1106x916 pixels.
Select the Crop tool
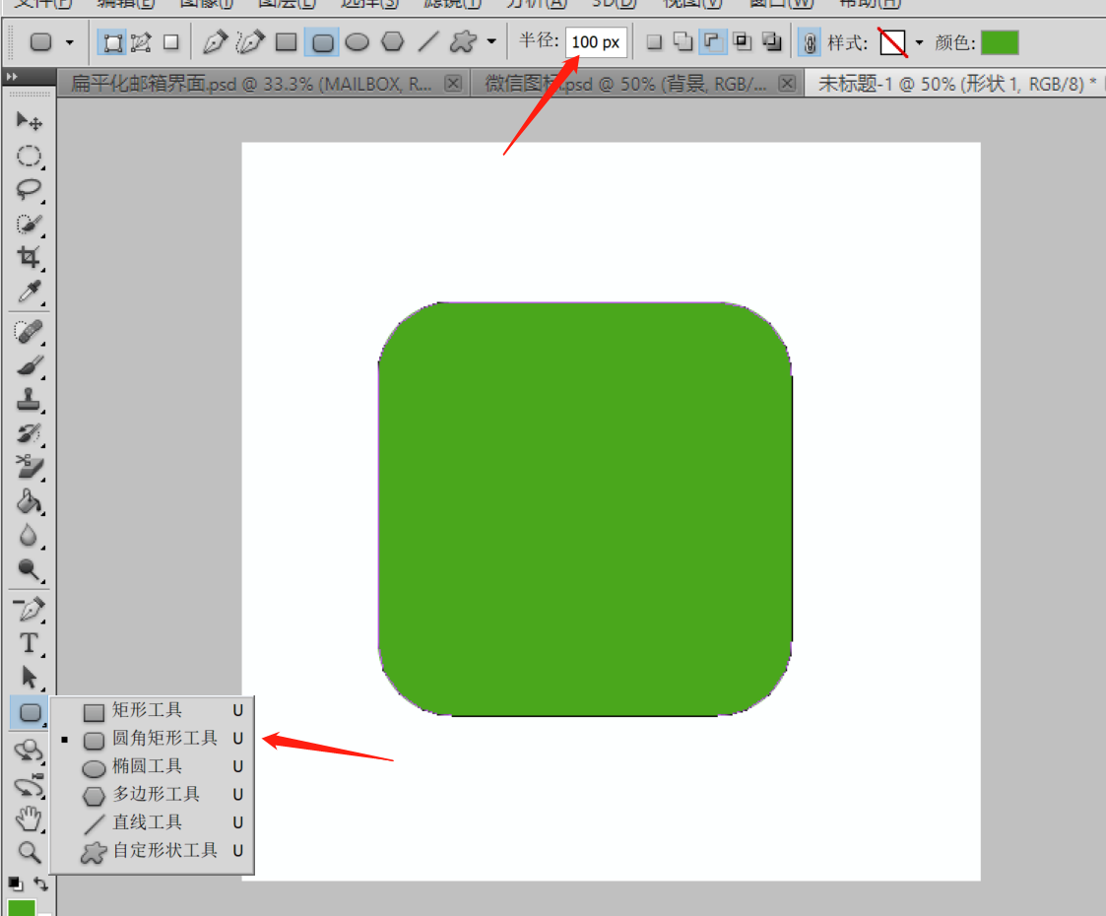pyautogui.click(x=29, y=257)
